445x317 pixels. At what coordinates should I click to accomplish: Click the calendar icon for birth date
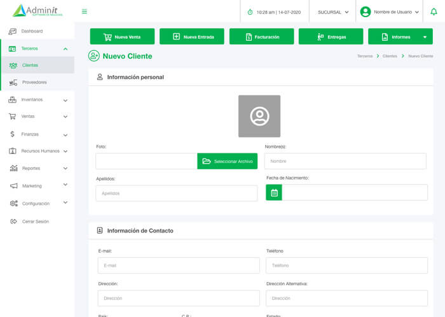point(274,193)
